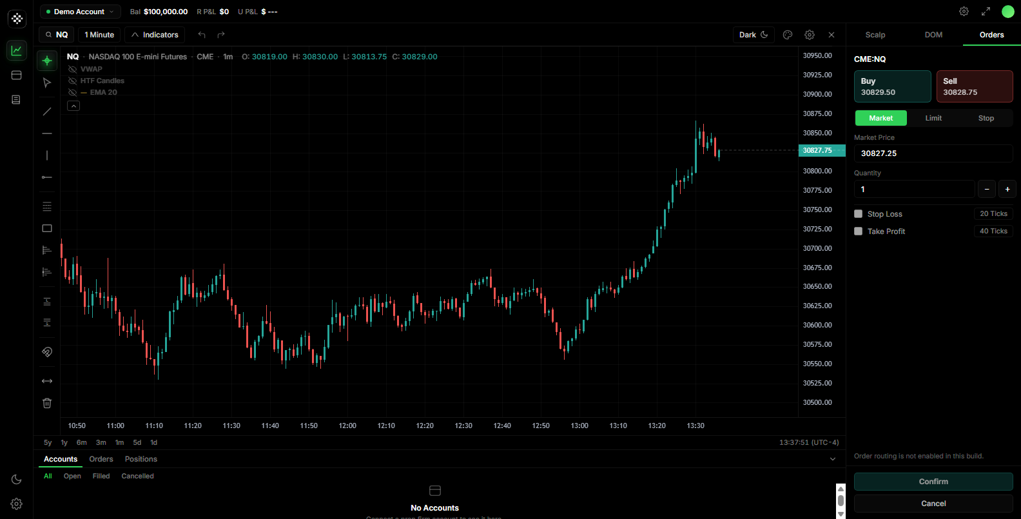Close the chart panel with X
This screenshot has width=1021, height=519.
click(x=831, y=35)
